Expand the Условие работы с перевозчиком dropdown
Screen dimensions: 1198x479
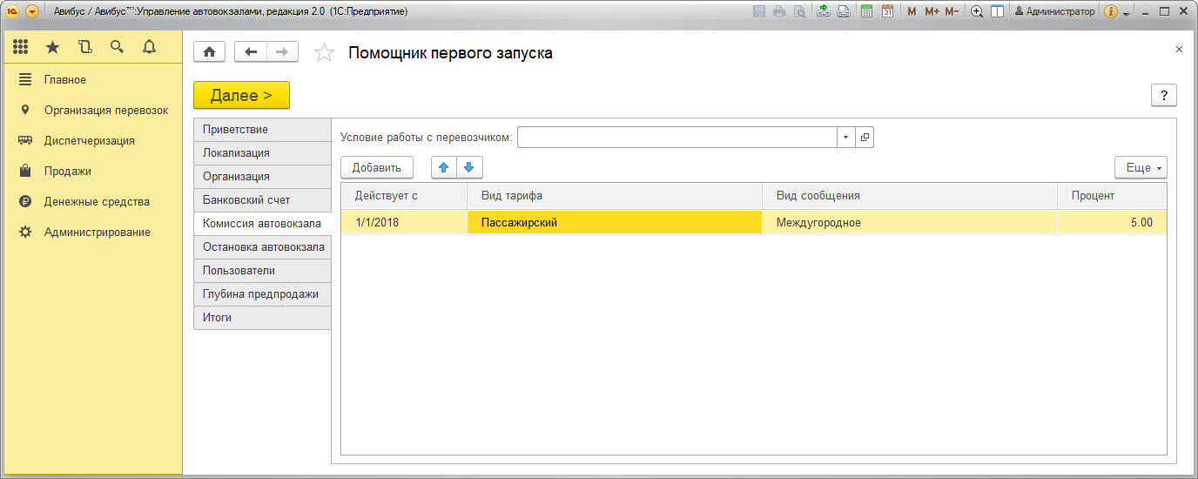(x=846, y=138)
